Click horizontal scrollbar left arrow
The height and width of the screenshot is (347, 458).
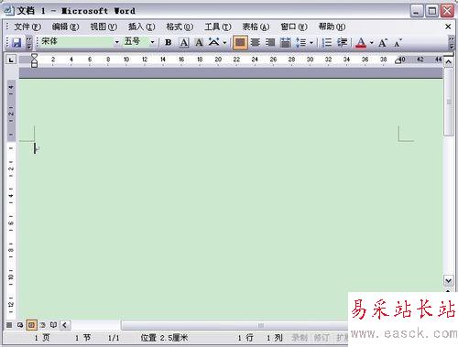pyautogui.click(x=65, y=325)
